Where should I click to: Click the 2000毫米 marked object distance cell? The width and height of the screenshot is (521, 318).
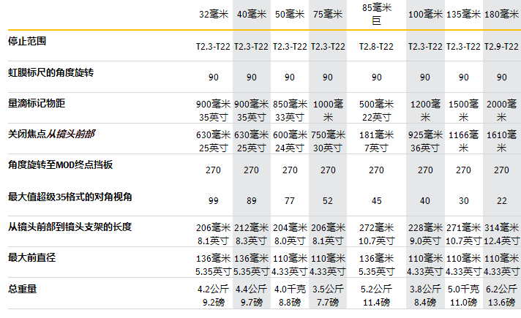[502, 110]
